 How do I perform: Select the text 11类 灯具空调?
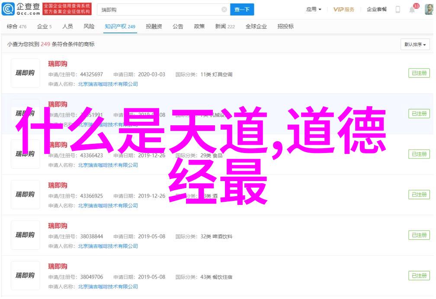click(x=216, y=74)
